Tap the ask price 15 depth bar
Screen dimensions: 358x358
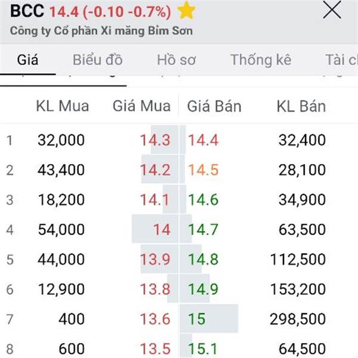209,319
